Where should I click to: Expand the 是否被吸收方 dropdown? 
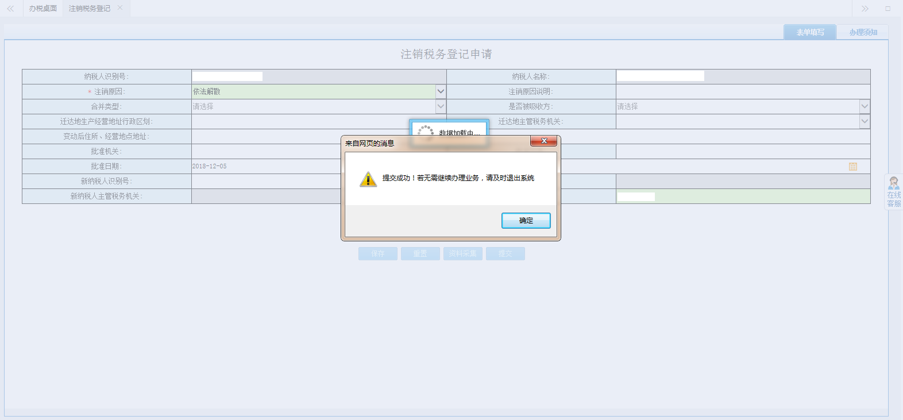point(865,106)
